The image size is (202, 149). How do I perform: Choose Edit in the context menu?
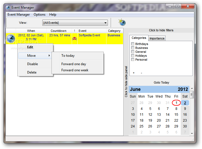[x=35, y=47]
